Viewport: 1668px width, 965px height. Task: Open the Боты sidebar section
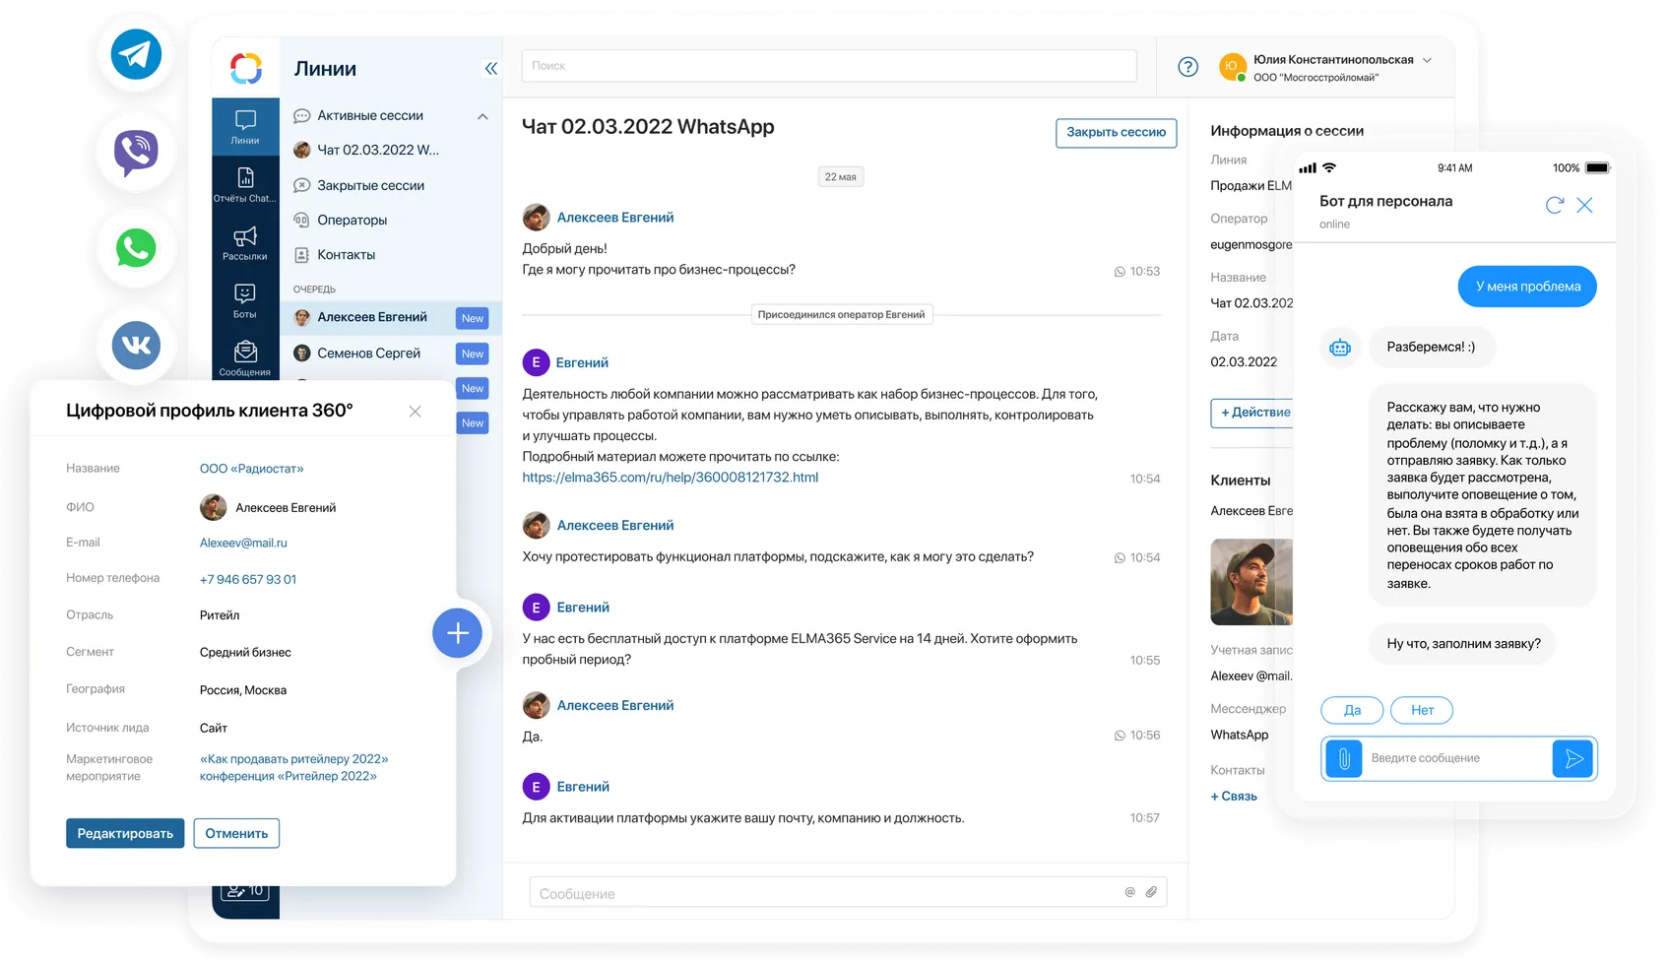click(x=245, y=300)
